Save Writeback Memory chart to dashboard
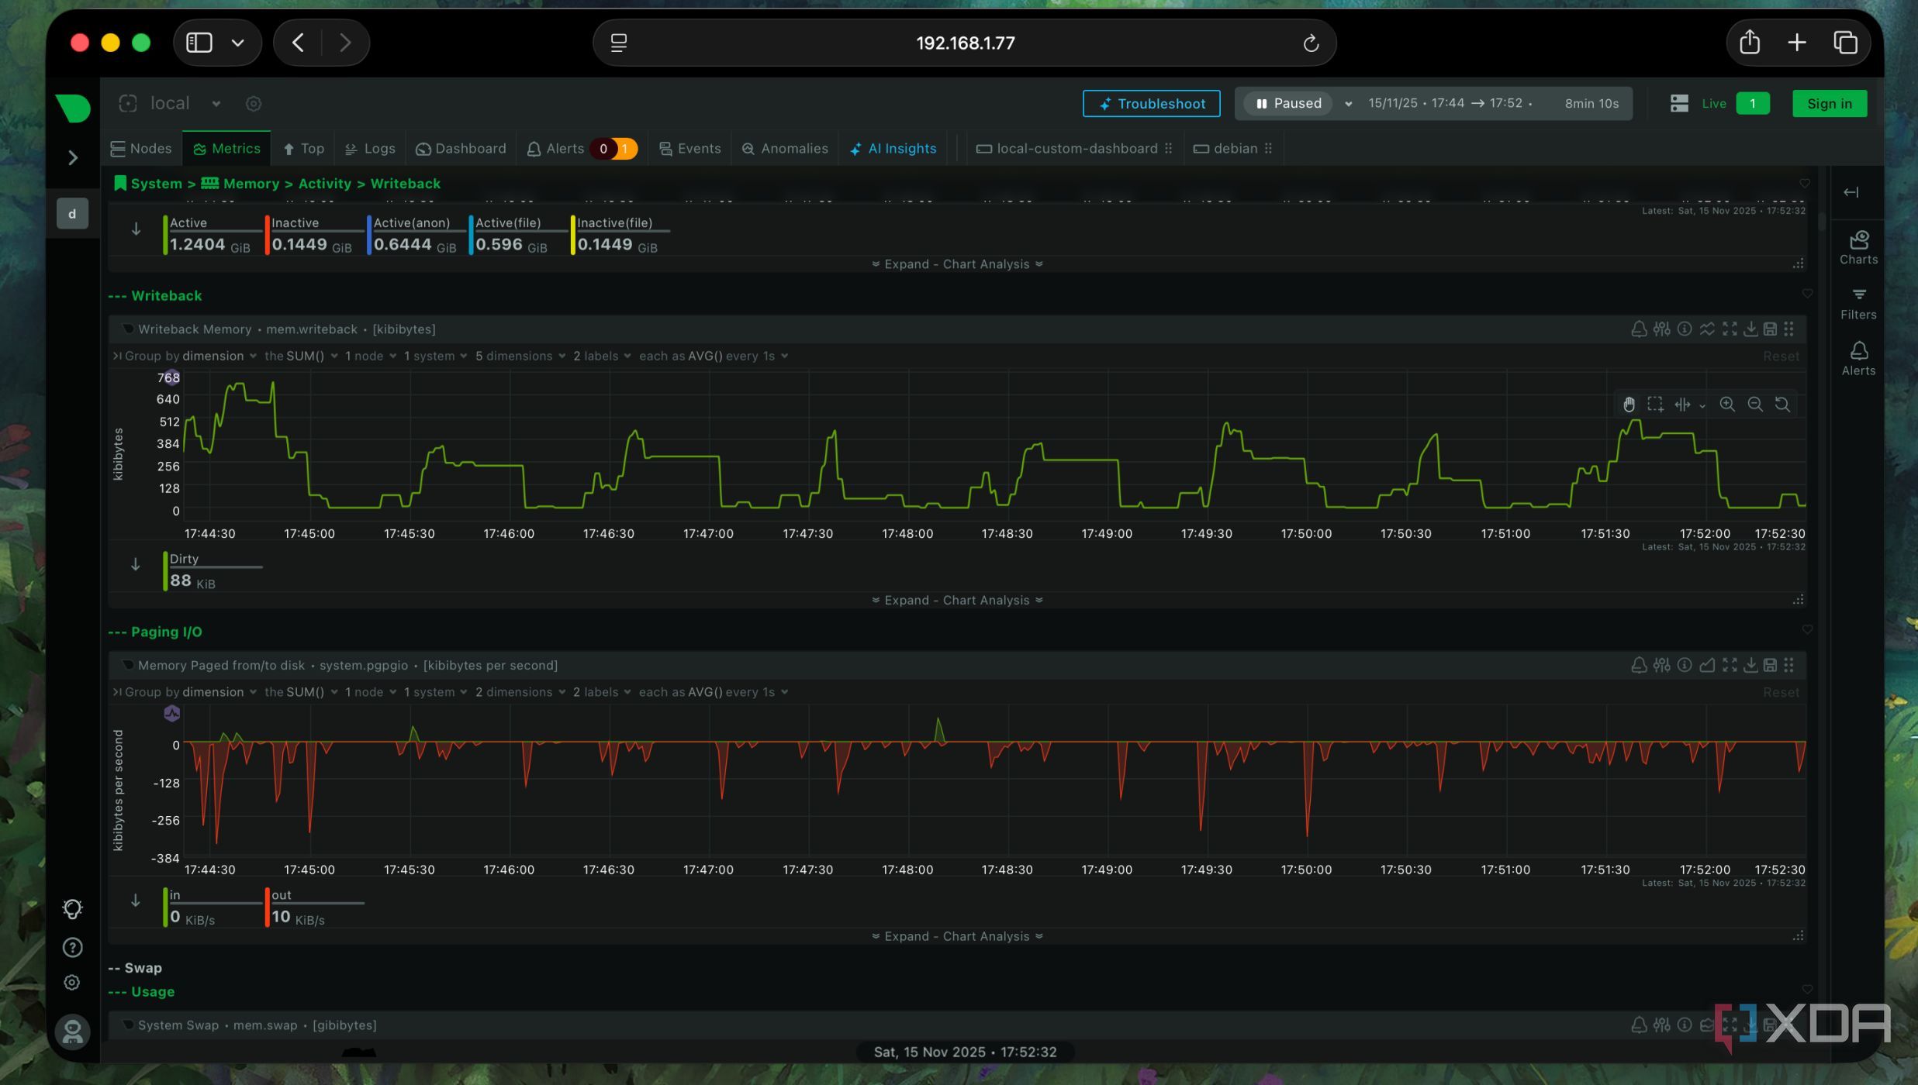The image size is (1918, 1085). (x=1770, y=329)
